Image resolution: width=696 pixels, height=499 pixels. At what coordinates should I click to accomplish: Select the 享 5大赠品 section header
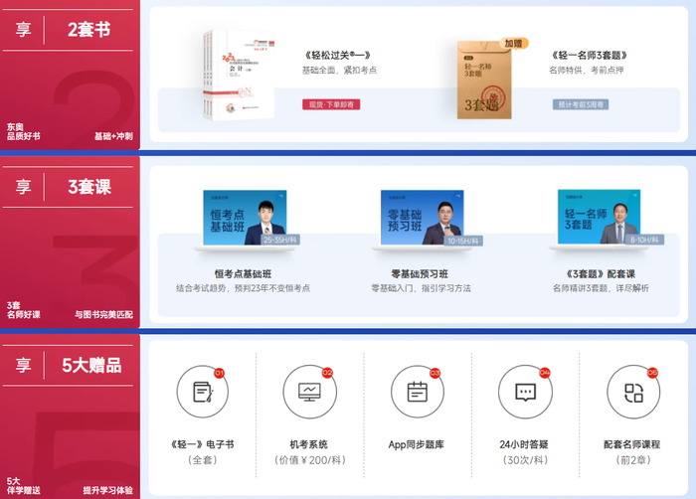pyautogui.click(x=68, y=365)
